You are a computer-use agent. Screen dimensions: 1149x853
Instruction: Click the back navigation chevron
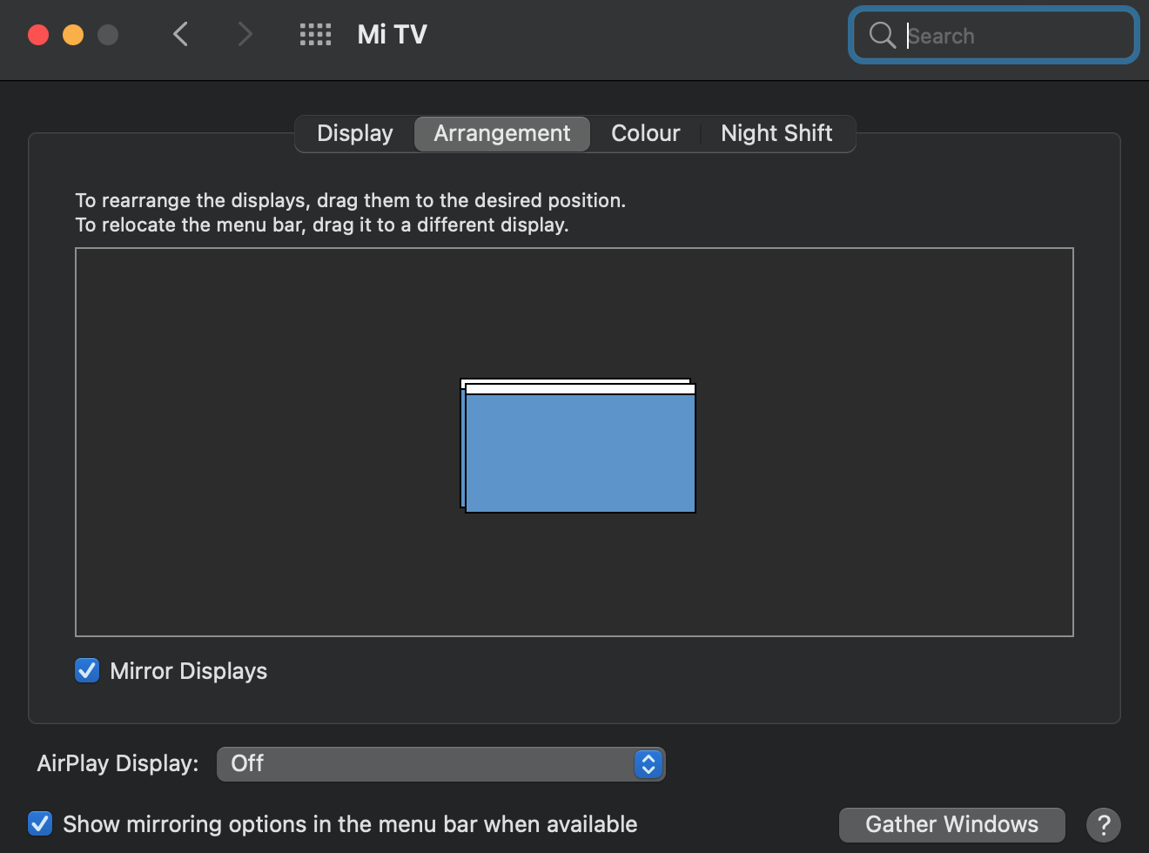pos(181,35)
